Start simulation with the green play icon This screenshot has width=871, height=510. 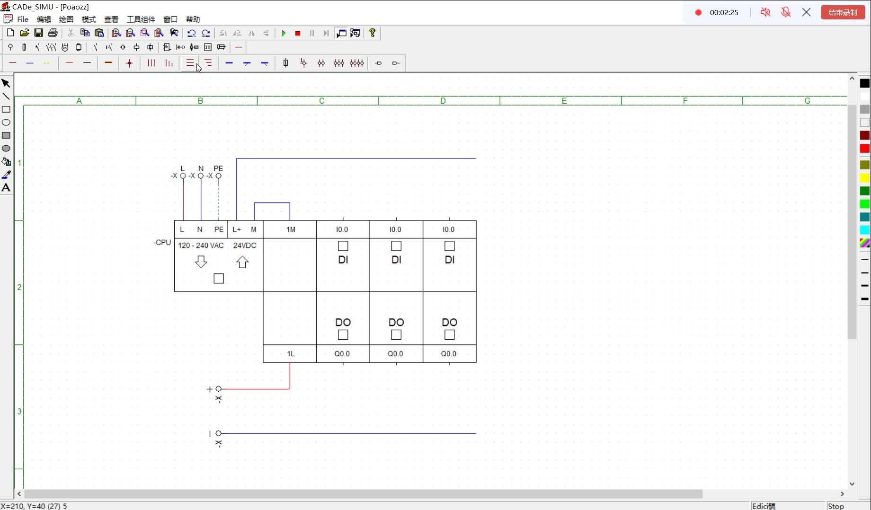pos(284,33)
